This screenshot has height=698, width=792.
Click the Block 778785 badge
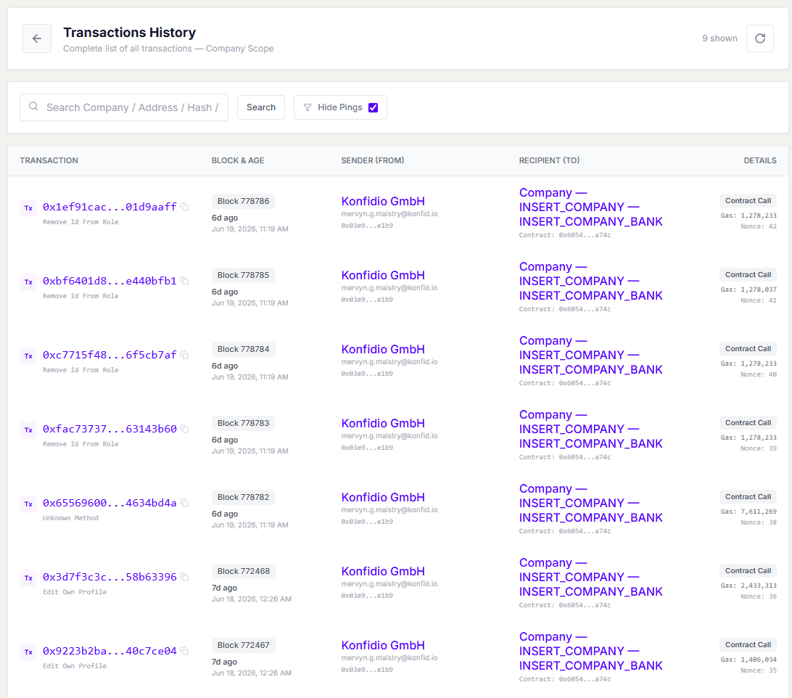243,275
